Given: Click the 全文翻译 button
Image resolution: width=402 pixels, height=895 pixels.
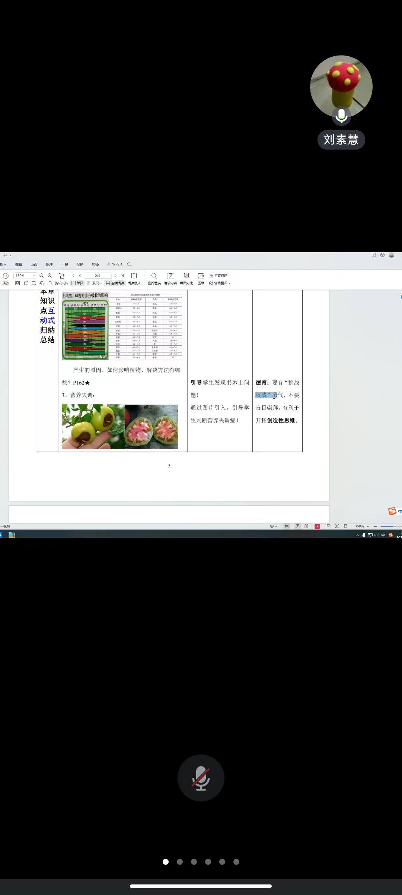Looking at the screenshot, I should click(218, 276).
